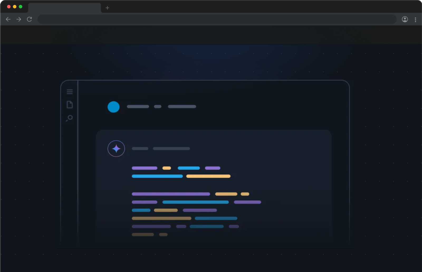
Task: Open the three-dot browser menu
Action: [x=415, y=20]
